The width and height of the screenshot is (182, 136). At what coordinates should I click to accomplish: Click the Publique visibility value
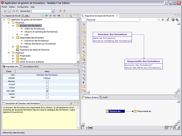click(47, 78)
